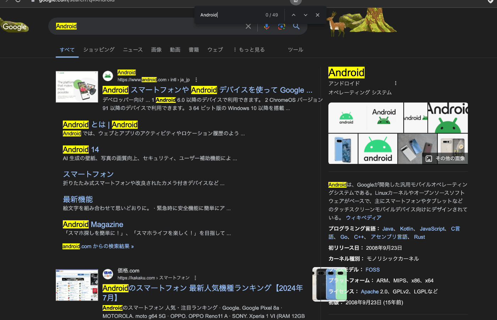
Task: Click the Go language link
Action: [344, 237]
